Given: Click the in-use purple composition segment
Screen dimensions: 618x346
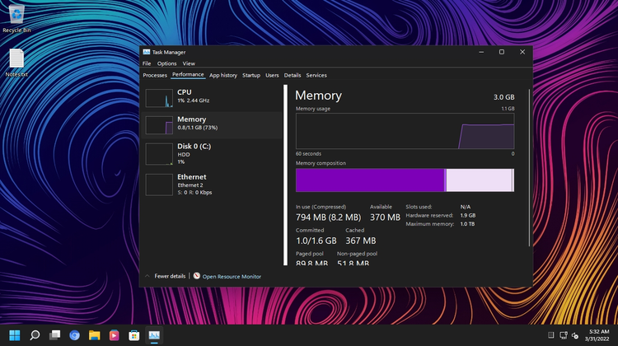Looking at the screenshot, I should [x=370, y=180].
